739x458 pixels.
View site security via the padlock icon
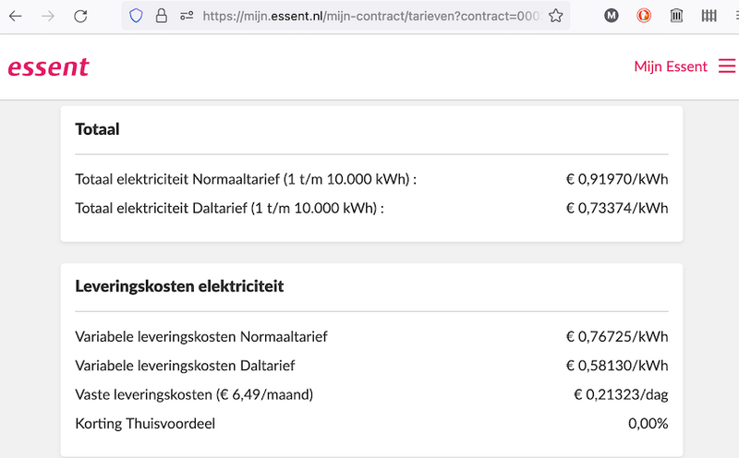click(x=161, y=16)
